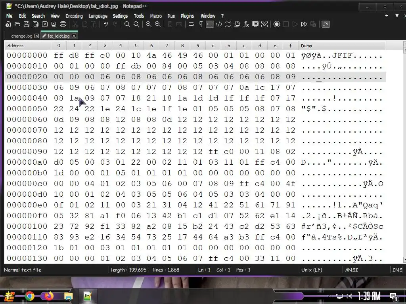Open the dropdown arrow beside the plus button

click(397, 16)
